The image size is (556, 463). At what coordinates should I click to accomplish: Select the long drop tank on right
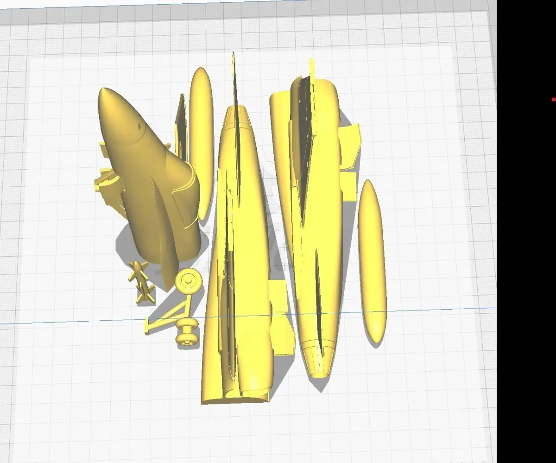372,261
